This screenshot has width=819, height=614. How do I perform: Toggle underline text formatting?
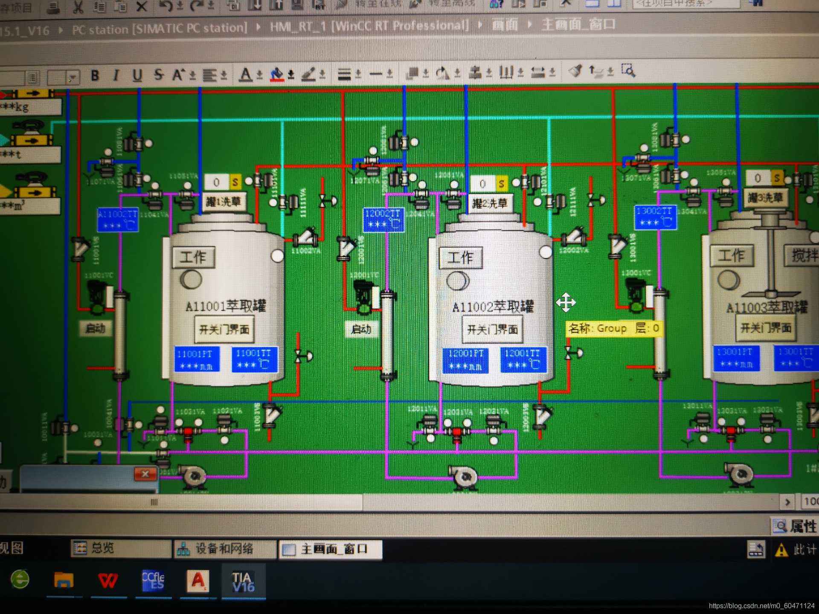[x=137, y=75]
